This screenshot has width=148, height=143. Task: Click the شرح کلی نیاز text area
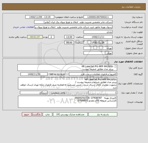[x=67, y=68]
